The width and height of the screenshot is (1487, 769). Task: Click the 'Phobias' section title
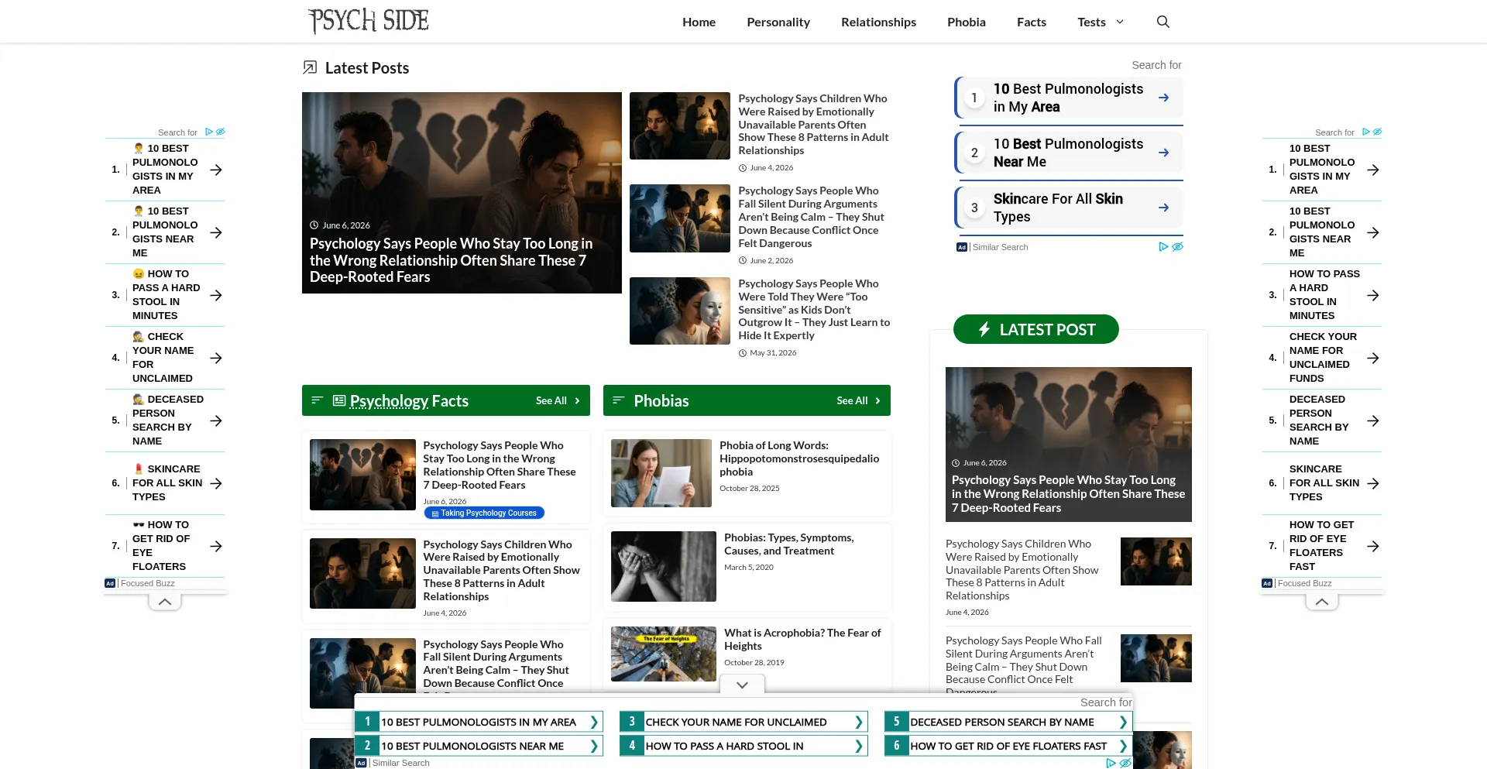click(661, 400)
